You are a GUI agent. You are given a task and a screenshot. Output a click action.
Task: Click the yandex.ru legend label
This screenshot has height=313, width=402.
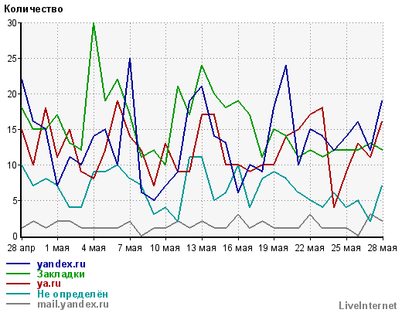[61, 264]
